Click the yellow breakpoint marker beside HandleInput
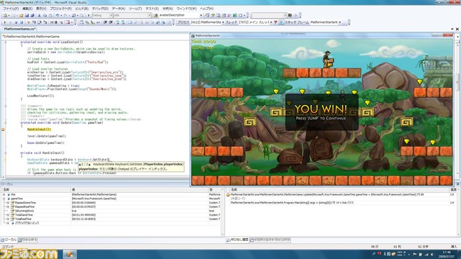Viewport: 461px width, 259px height. pos(3,129)
